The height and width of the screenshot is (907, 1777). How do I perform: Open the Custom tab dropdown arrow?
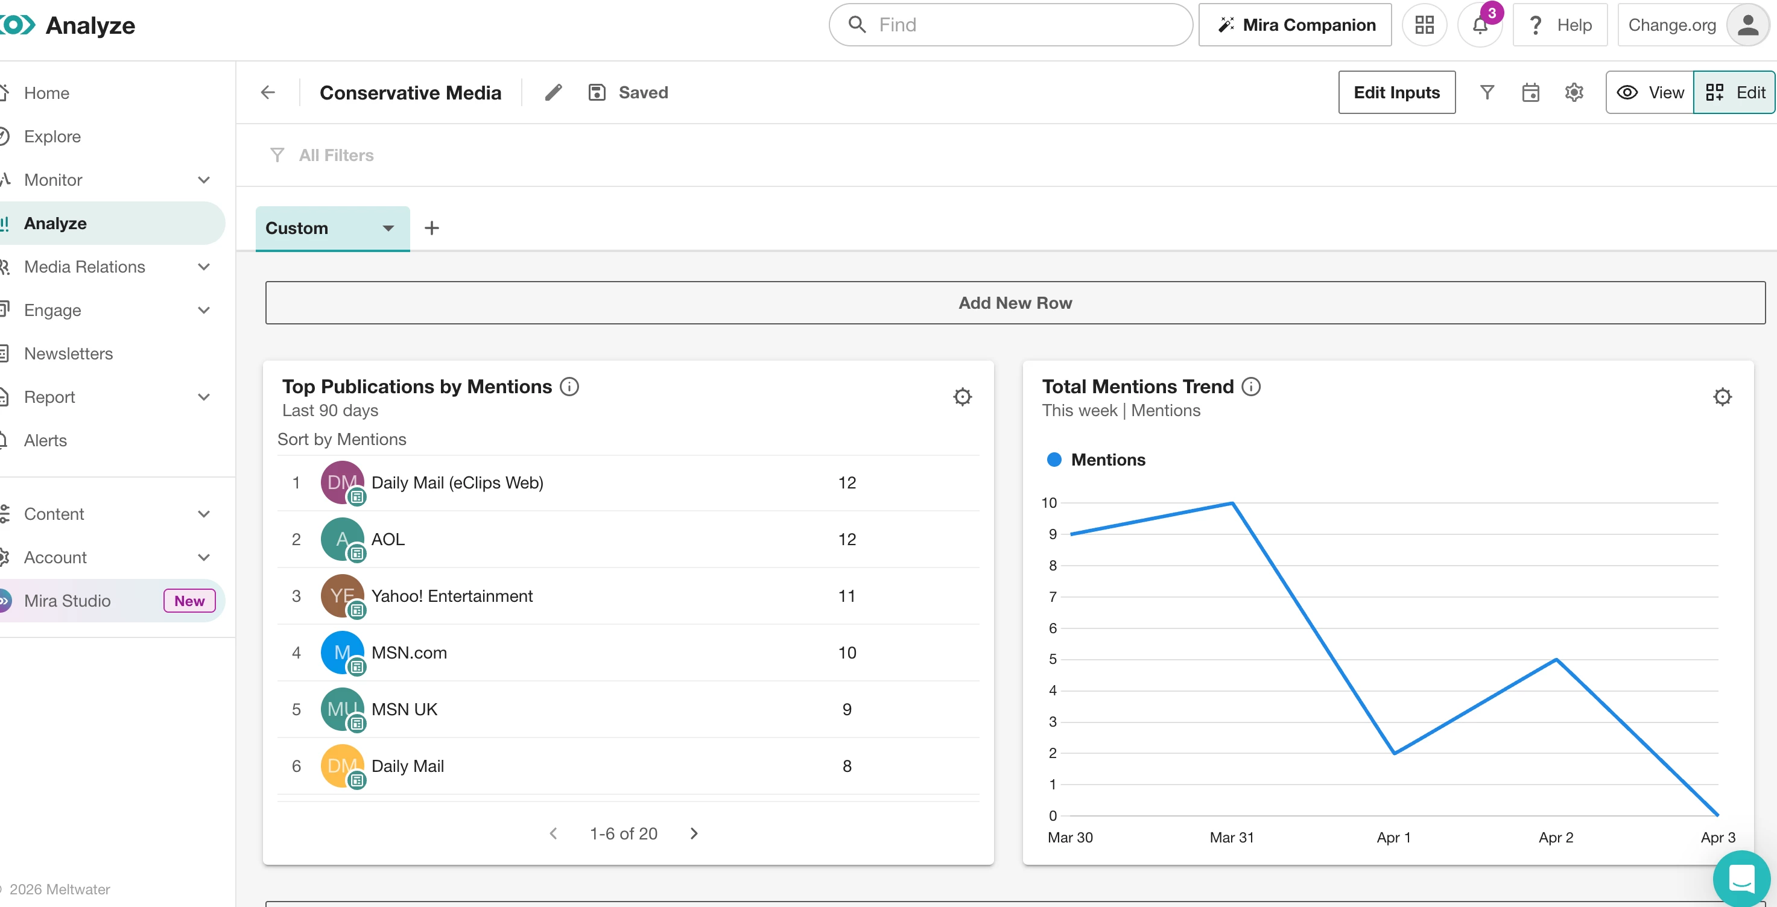tap(388, 229)
